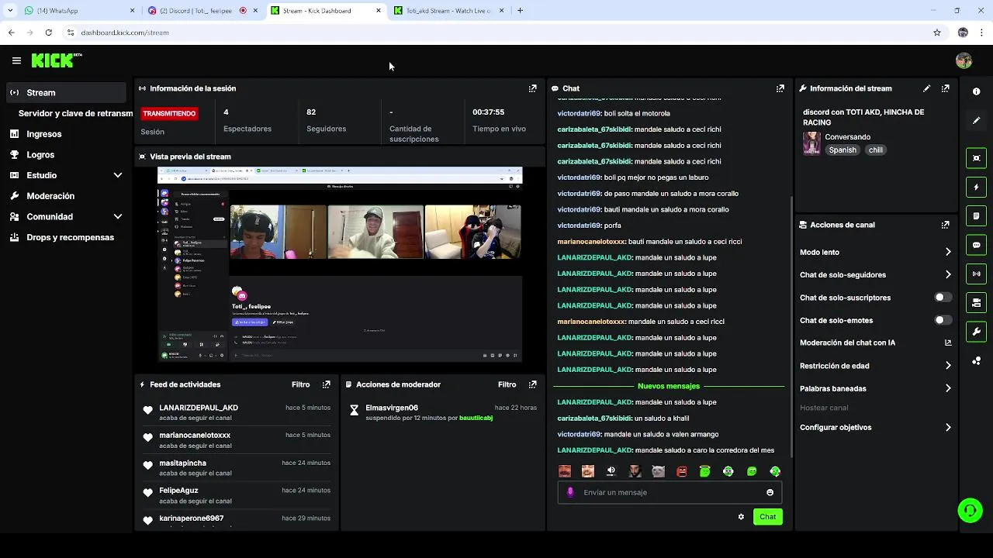Toggle the notes widget icon in right sidebar
The width and height of the screenshot is (993, 558).
click(976, 215)
